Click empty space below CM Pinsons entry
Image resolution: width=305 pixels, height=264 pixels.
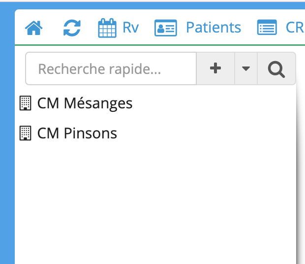click(155, 200)
